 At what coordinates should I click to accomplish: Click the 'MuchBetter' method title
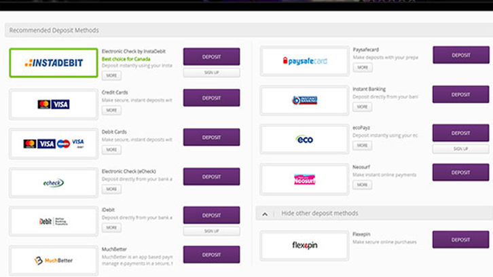[114, 249]
